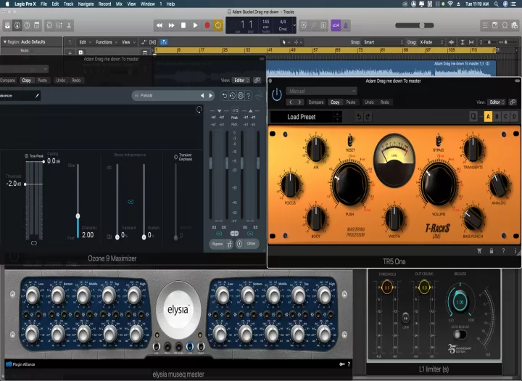This screenshot has width=522, height=381.
Task: Click the T-RackS lock icon
Action: [492, 251]
